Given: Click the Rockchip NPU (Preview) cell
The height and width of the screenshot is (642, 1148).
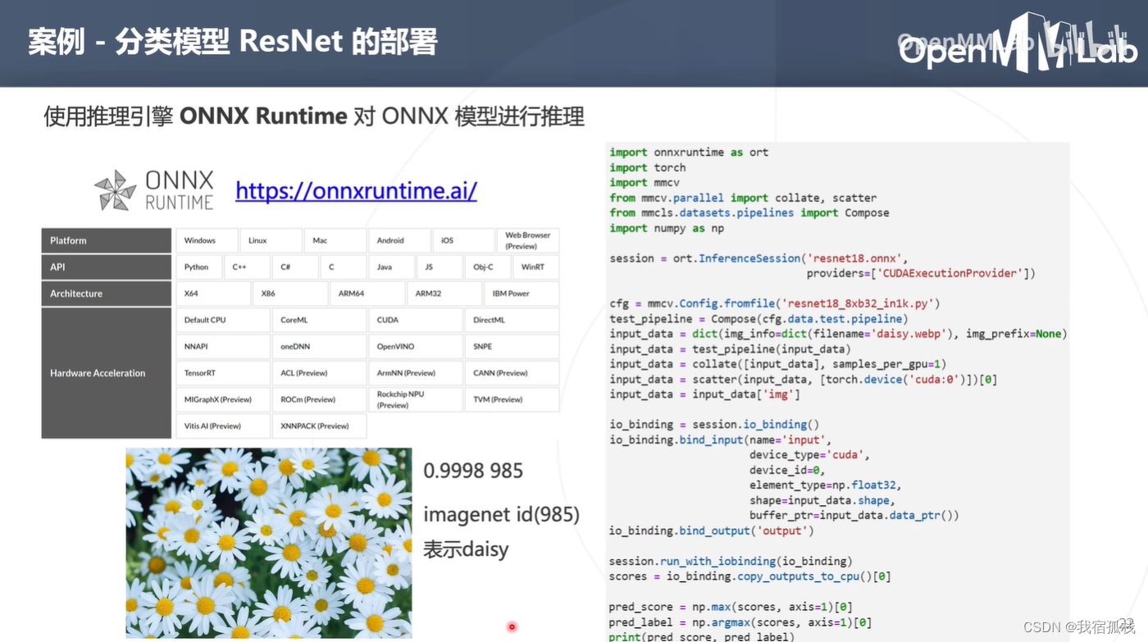Looking at the screenshot, I should click(416, 399).
